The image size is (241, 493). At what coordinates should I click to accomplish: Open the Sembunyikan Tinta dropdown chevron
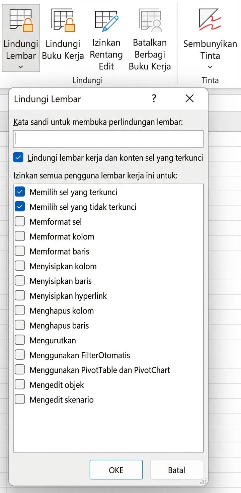coord(210,67)
